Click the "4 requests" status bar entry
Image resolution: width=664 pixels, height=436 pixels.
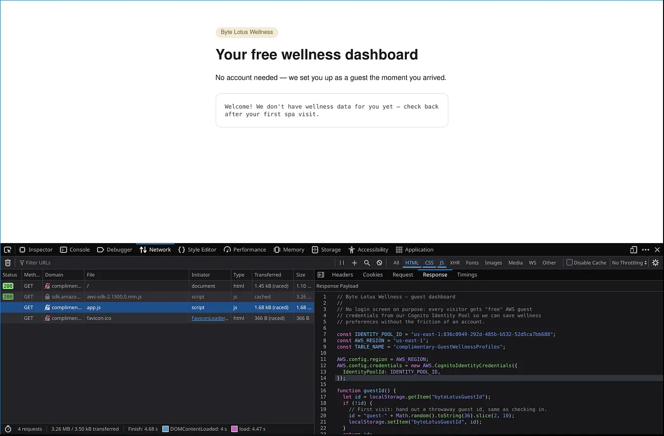point(30,429)
